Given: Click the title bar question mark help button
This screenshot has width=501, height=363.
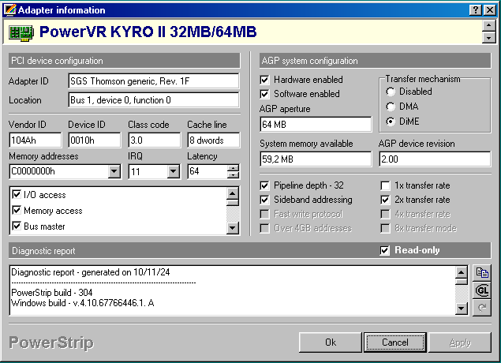Looking at the screenshot, I should (x=476, y=9).
